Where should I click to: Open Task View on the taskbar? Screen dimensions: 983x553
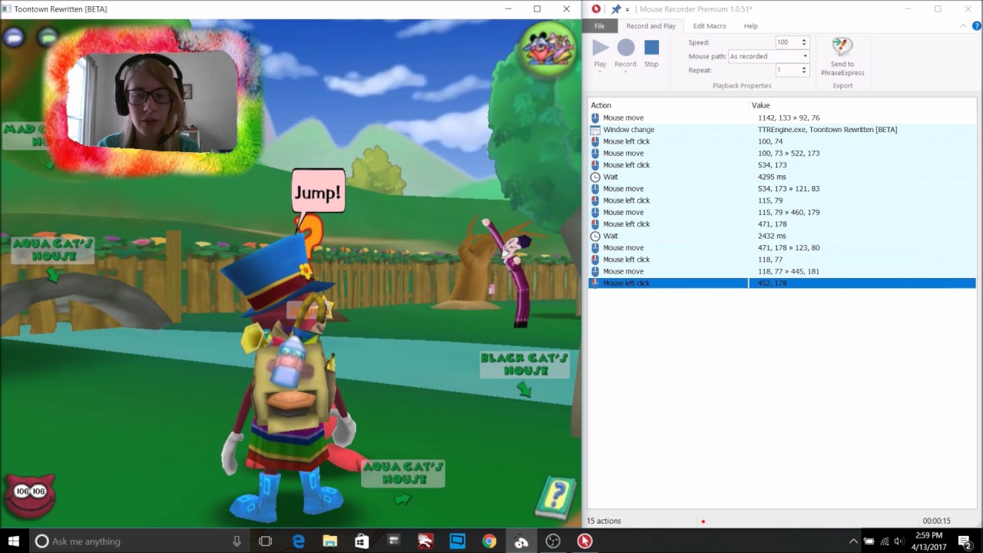coord(265,541)
